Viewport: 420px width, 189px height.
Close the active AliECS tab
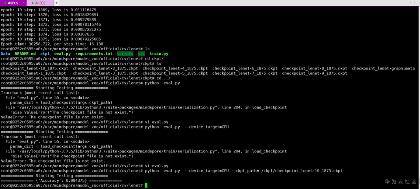click(x=24, y=3)
